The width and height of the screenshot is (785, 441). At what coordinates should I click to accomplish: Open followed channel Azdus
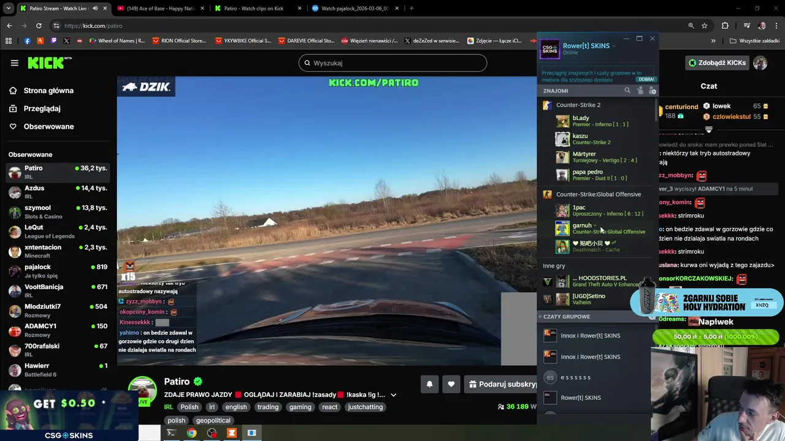[x=58, y=192]
